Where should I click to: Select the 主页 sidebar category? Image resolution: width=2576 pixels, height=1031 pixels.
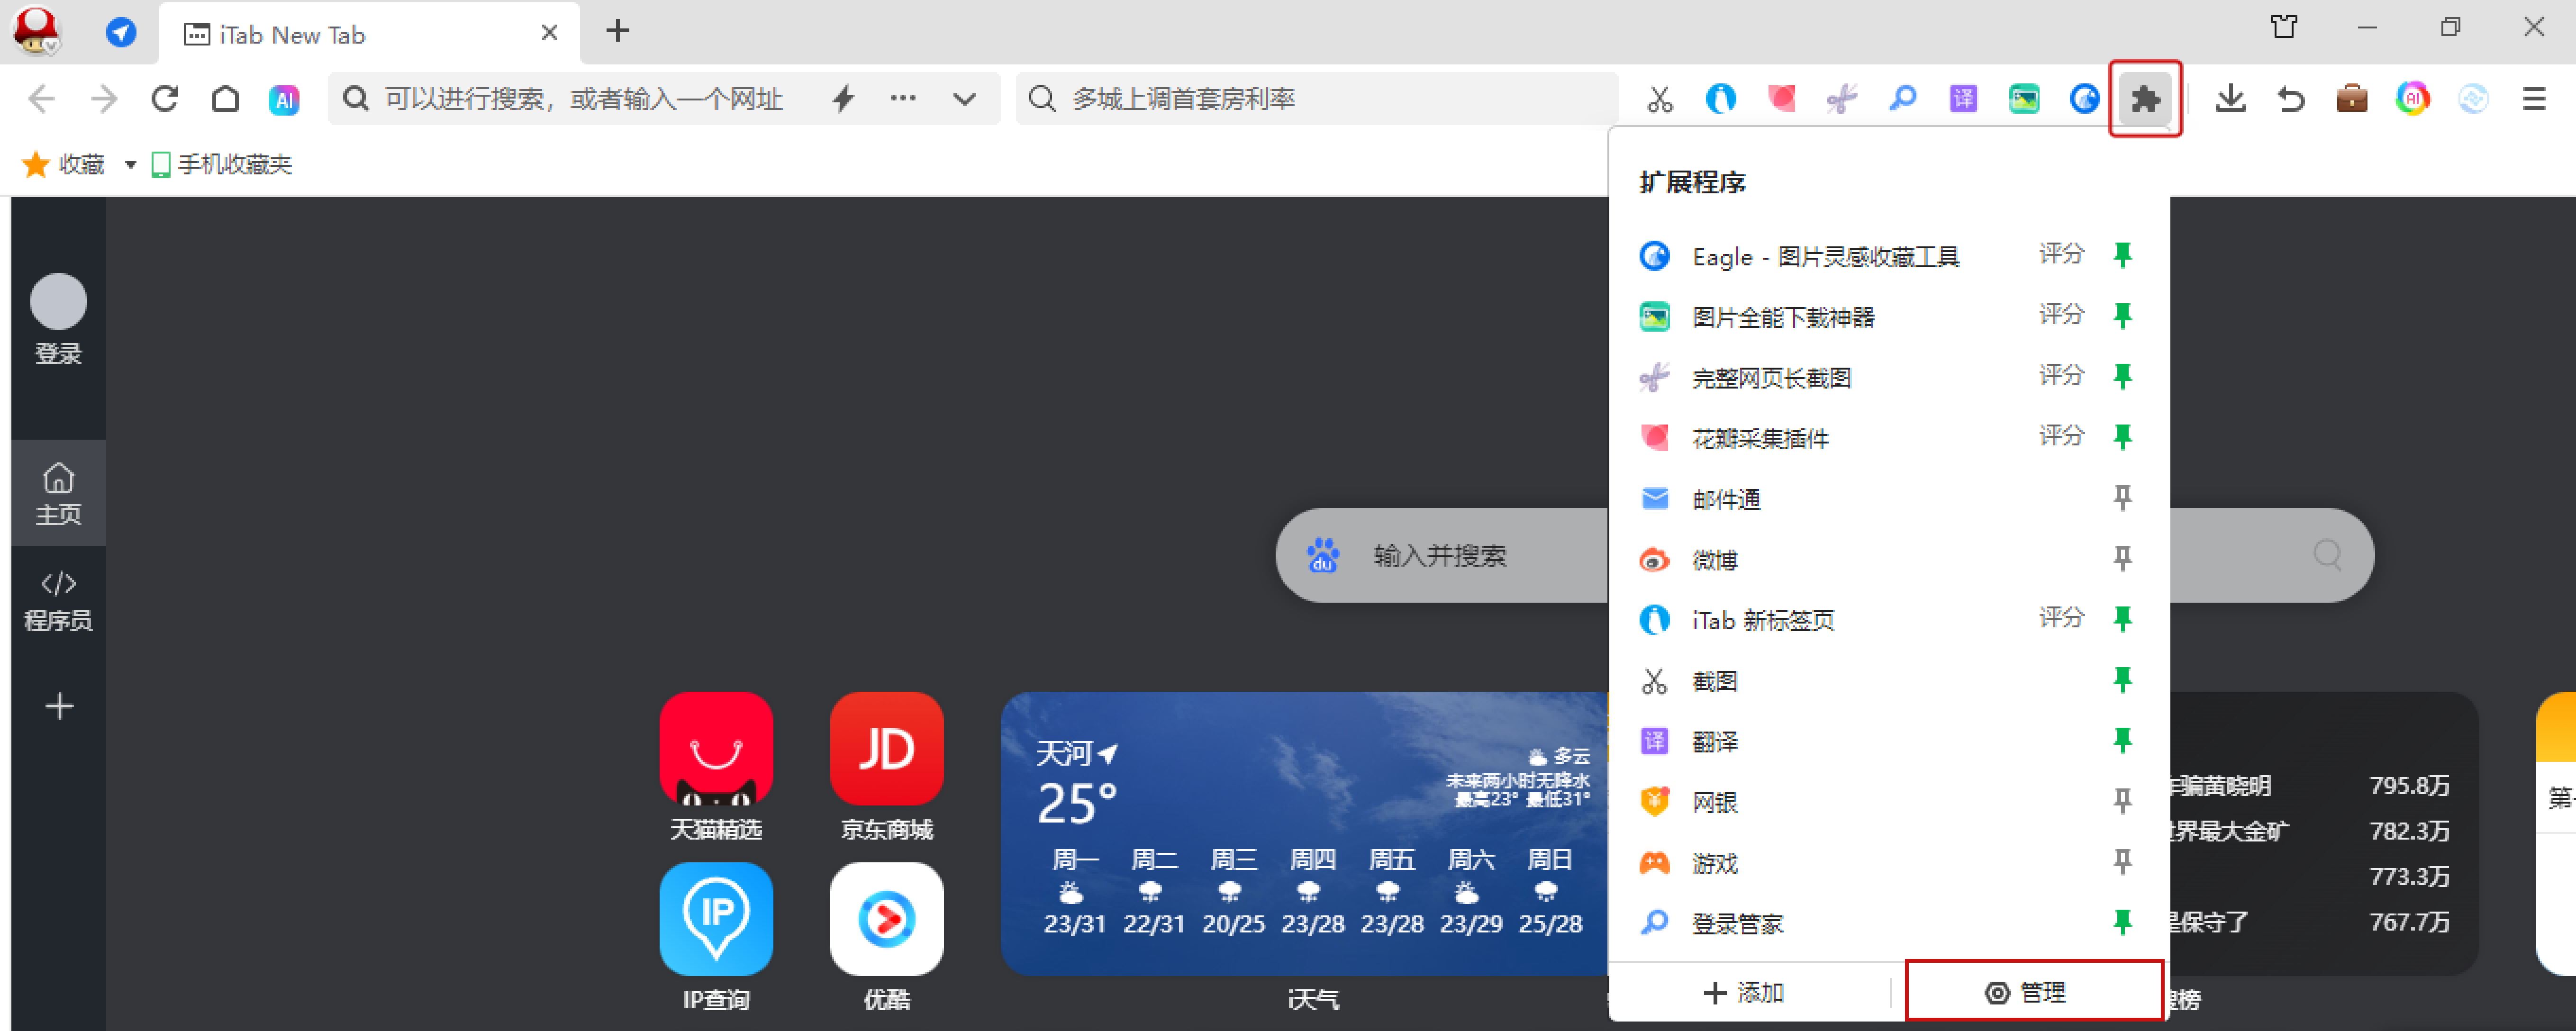(x=58, y=493)
